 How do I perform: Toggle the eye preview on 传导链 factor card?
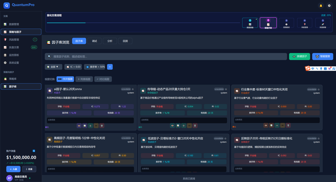(172, 126)
